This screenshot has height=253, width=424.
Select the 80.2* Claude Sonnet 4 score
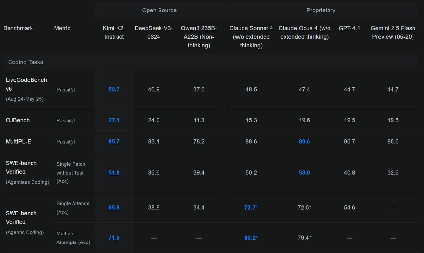[251, 238]
